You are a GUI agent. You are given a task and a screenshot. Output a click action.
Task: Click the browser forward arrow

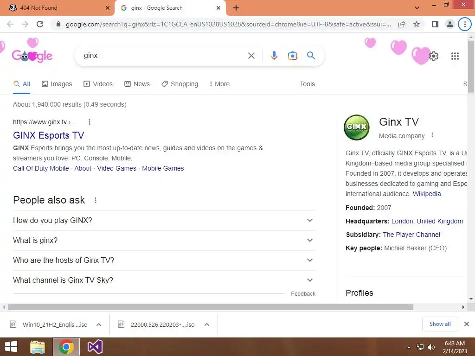pyautogui.click(x=25, y=24)
